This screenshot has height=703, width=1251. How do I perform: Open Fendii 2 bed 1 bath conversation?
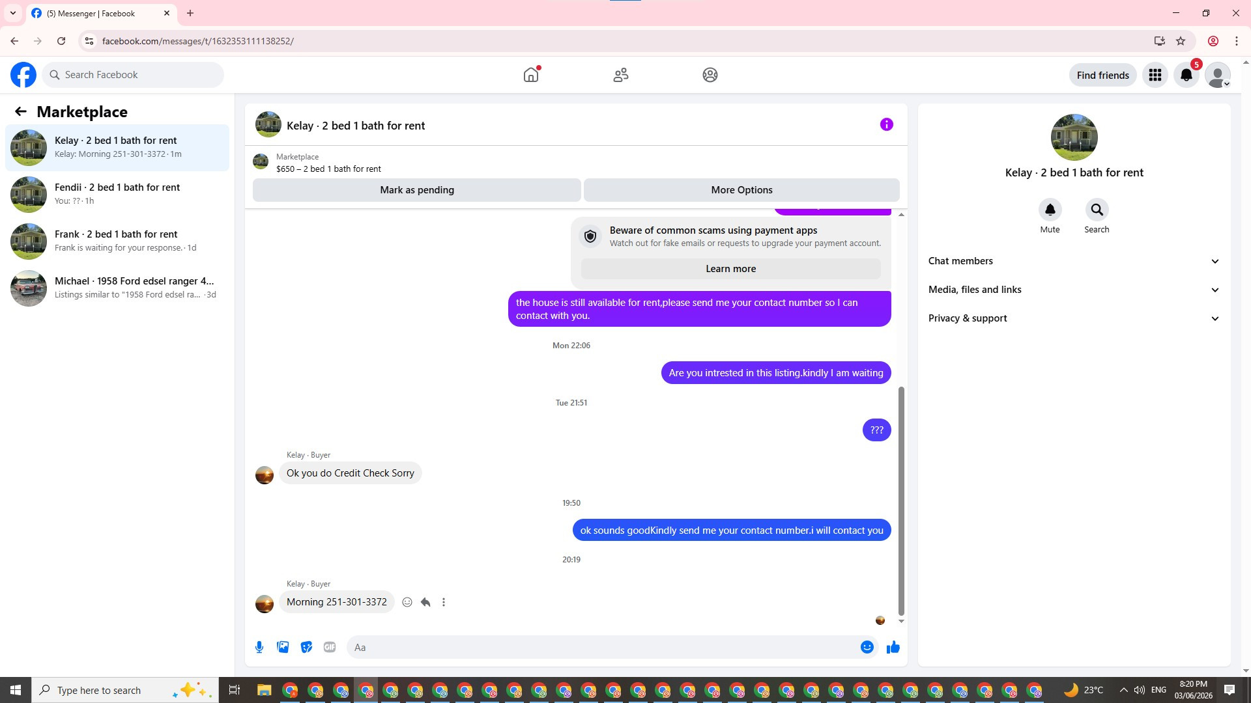tap(117, 194)
